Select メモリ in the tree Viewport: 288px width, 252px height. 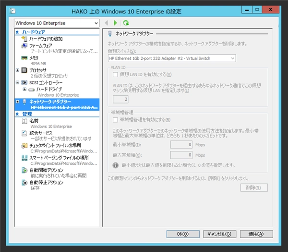(34, 58)
